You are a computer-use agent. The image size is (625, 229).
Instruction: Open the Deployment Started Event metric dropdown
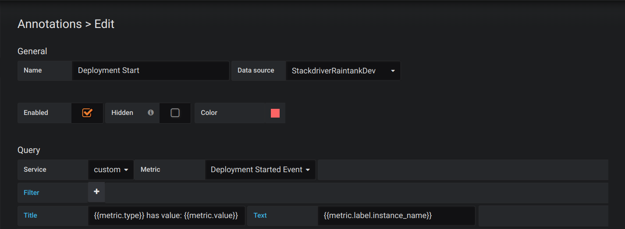(260, 170)
